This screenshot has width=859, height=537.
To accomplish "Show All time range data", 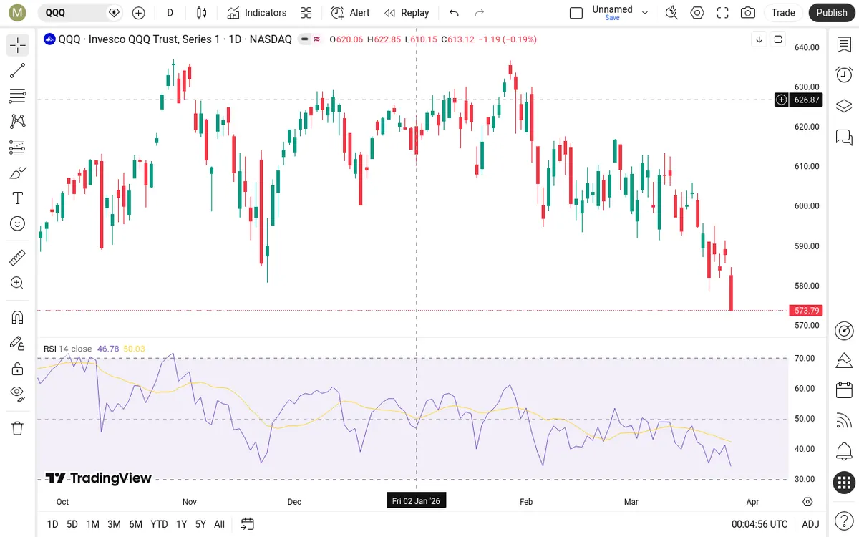I will 220,524.
